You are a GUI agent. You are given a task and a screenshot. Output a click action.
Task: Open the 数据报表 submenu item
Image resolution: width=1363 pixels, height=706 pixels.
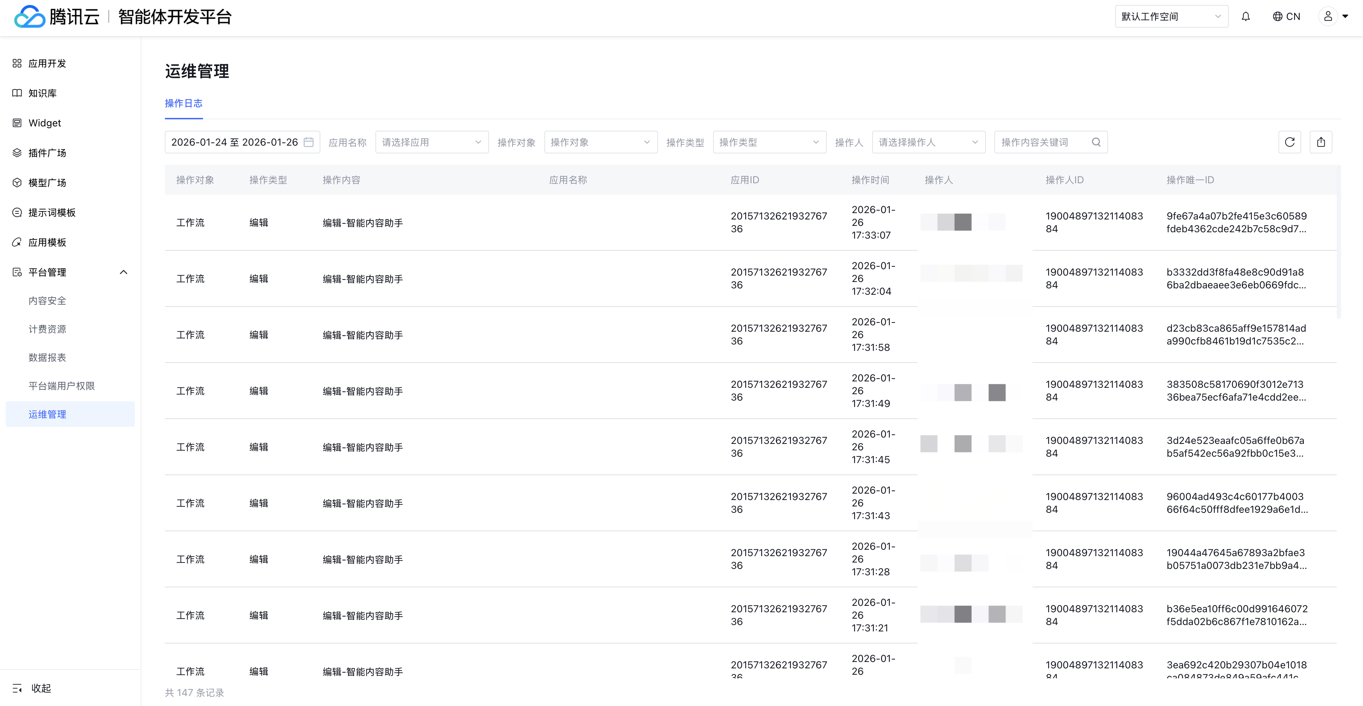point(47,358)
